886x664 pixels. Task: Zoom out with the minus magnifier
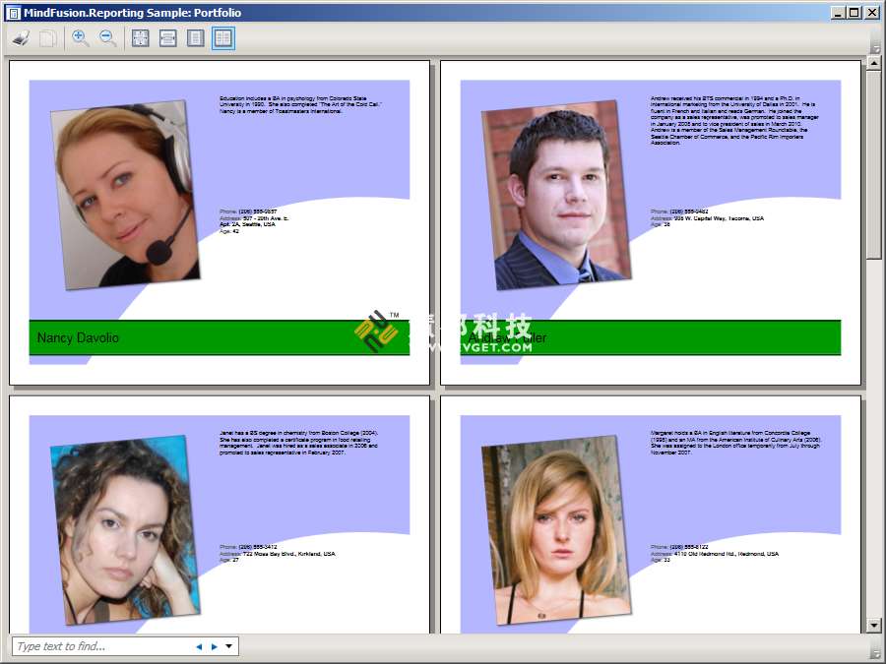pos(107,38)
